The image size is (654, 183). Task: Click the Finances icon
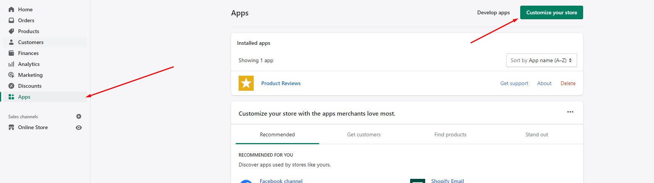click(11, 53)
